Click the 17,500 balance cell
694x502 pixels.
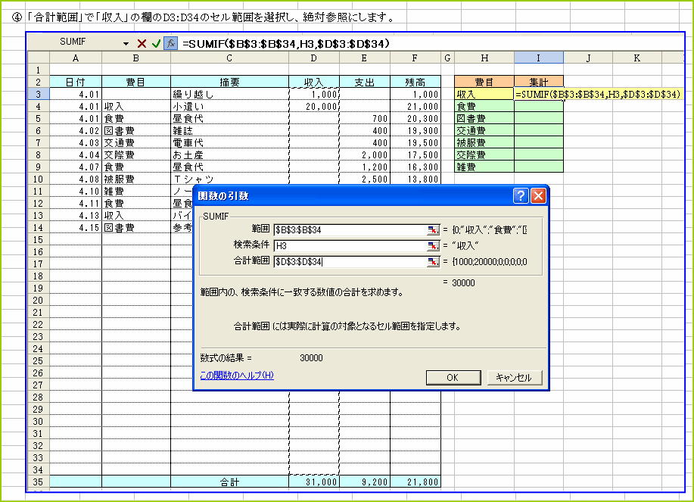[415, 155]
